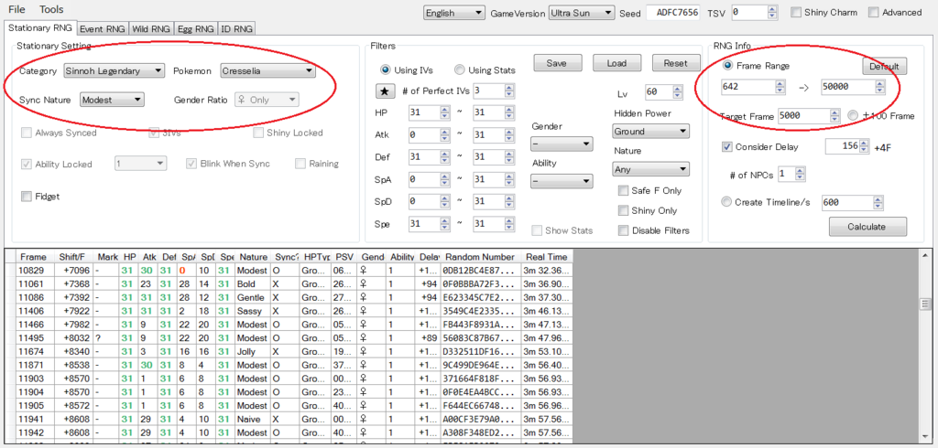This screenshot has width=938, height=448.
Task: Click the Frame column header
Action: point(35,257)
